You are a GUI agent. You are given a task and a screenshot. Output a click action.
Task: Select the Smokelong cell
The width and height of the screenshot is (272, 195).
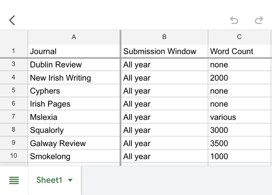tap(74, 156)
